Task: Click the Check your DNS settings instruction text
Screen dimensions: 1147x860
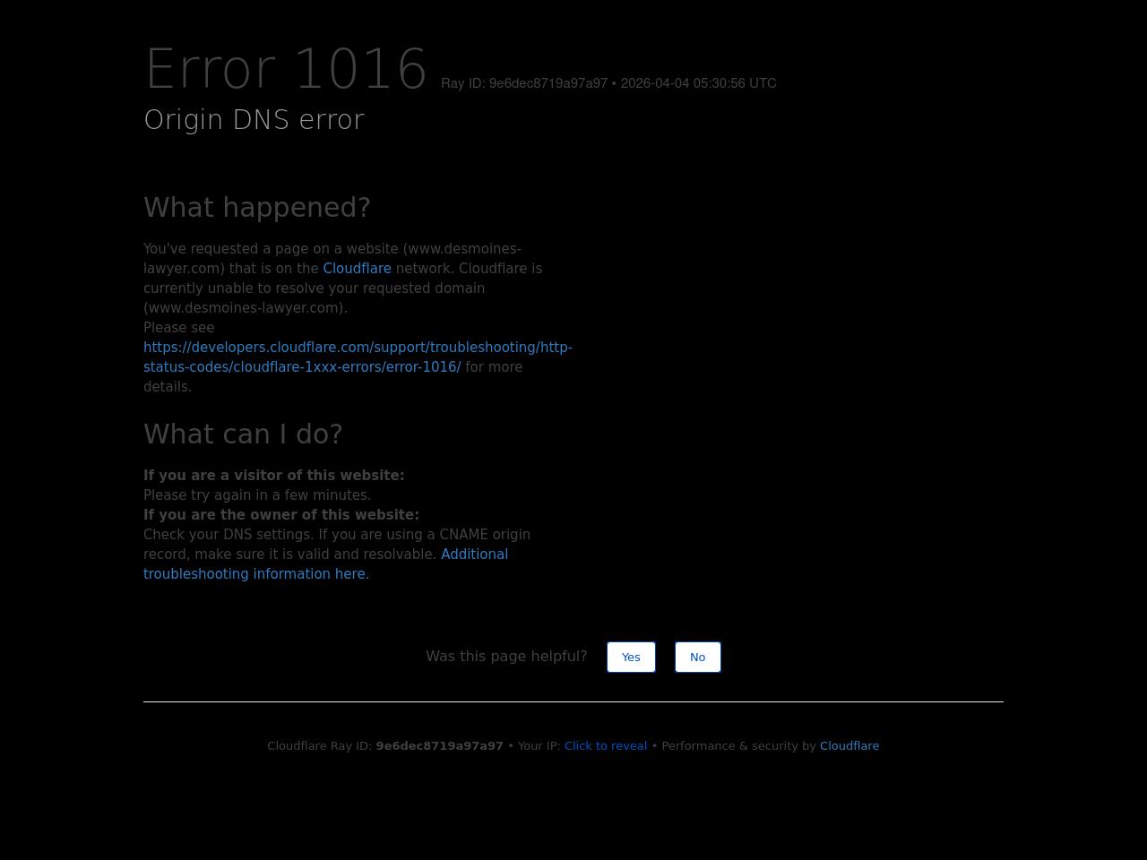Action: point(336,535)
